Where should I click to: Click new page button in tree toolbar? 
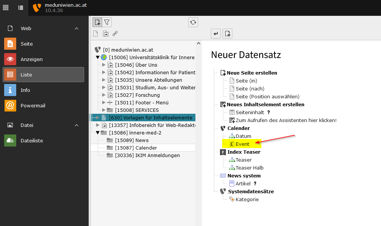[97, 22]
